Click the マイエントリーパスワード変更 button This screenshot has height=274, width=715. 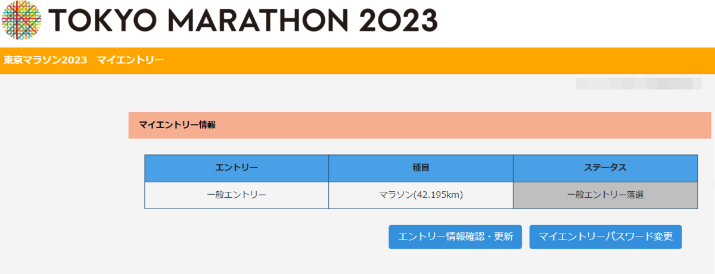tap(605, 236)
